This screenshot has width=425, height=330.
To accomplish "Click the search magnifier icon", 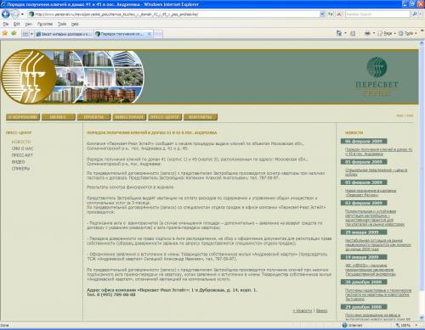I will 415,14.
